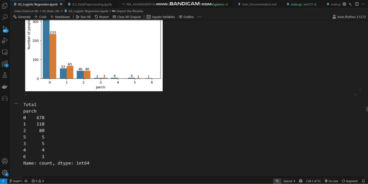368x184 pixels.
Task: Split the editor to the right
Action: coord(357,4)
